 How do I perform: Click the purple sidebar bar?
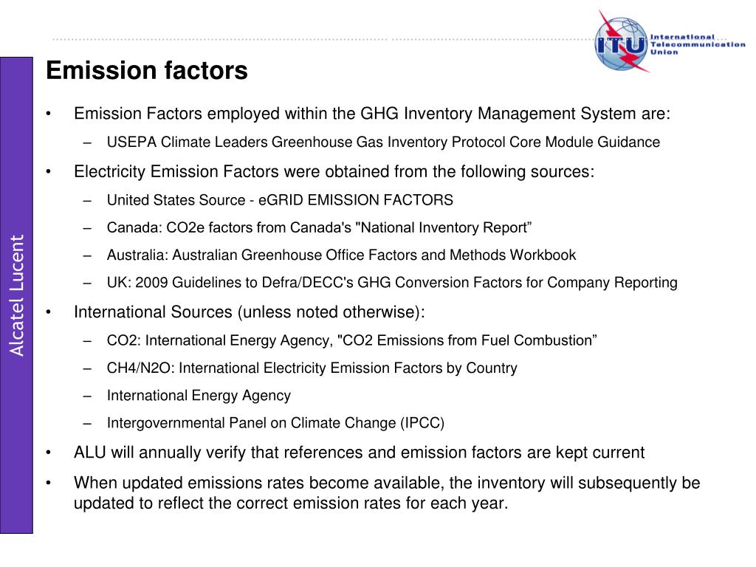pyautogui.click(x=16, y=295)
